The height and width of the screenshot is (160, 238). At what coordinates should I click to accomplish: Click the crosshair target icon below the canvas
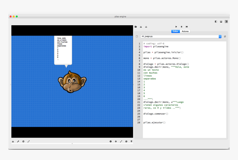[116, 141]
